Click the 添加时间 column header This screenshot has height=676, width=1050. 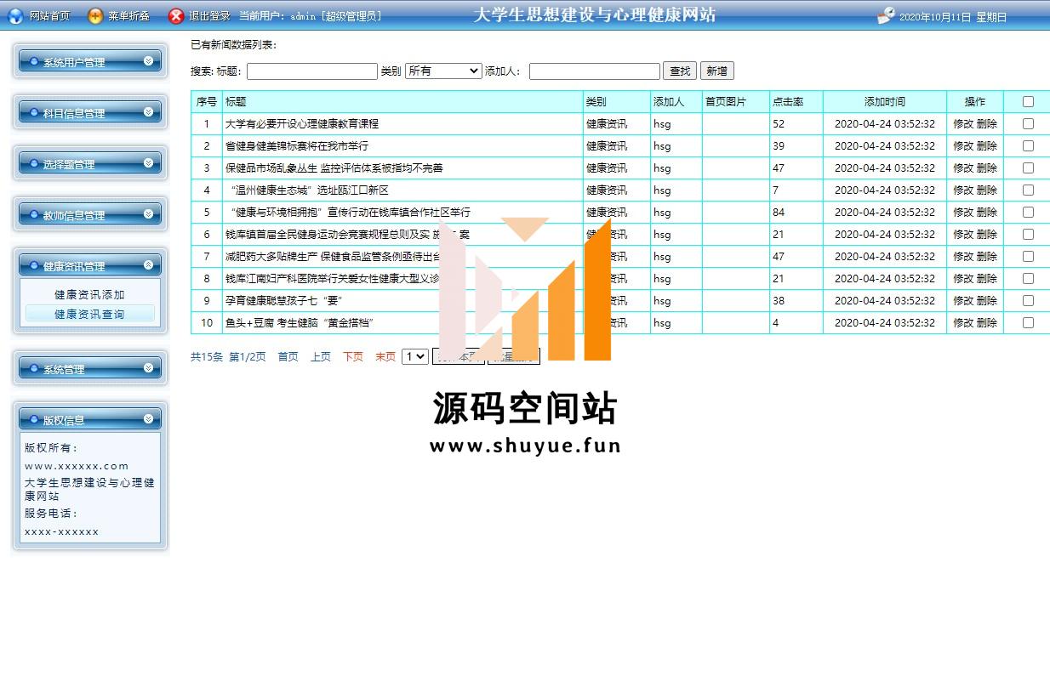point(885,101)
